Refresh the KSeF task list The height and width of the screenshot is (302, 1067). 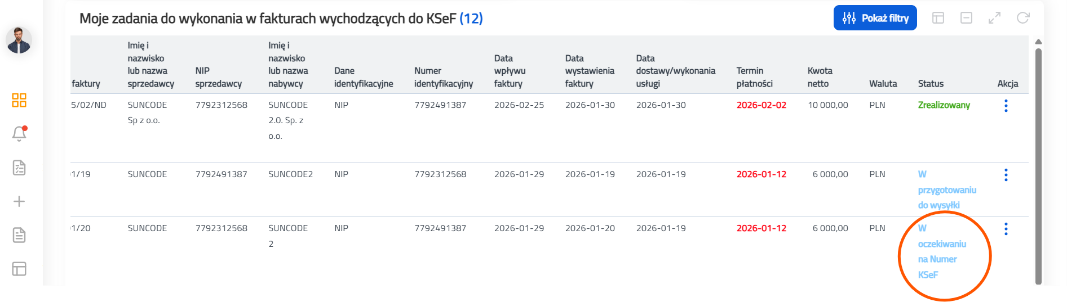1023,18
